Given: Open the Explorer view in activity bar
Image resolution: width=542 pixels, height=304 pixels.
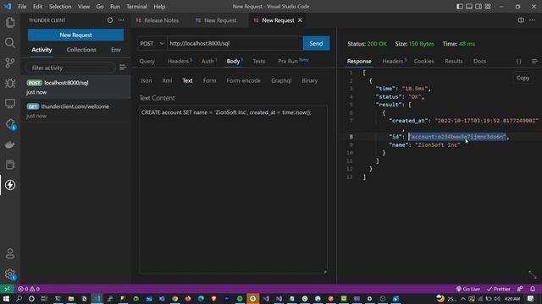Looking at the screenshot, I should click(10, 23).
